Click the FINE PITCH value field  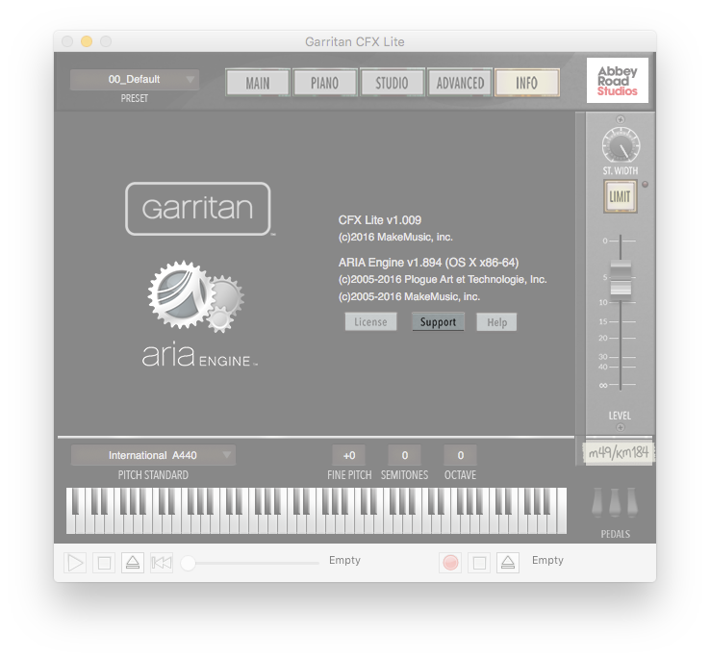[349, 455]
